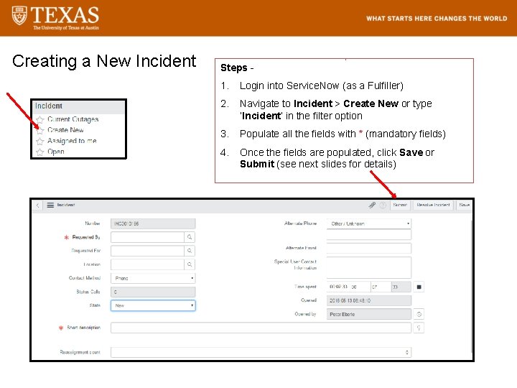Viewport: 517px width, 388px height.
Task: Select Current Outages in Incident menu
Action: tap(73, 119)
